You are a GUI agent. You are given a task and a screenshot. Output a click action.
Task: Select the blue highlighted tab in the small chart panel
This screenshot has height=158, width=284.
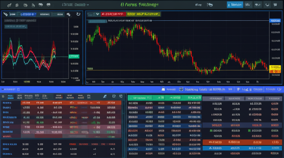pos(28,14)
